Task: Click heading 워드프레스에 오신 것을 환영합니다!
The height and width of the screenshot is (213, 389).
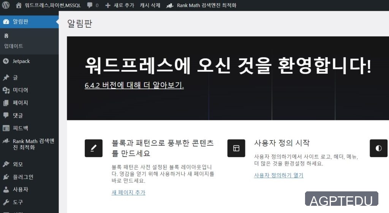Action: (x=228, y=65)
